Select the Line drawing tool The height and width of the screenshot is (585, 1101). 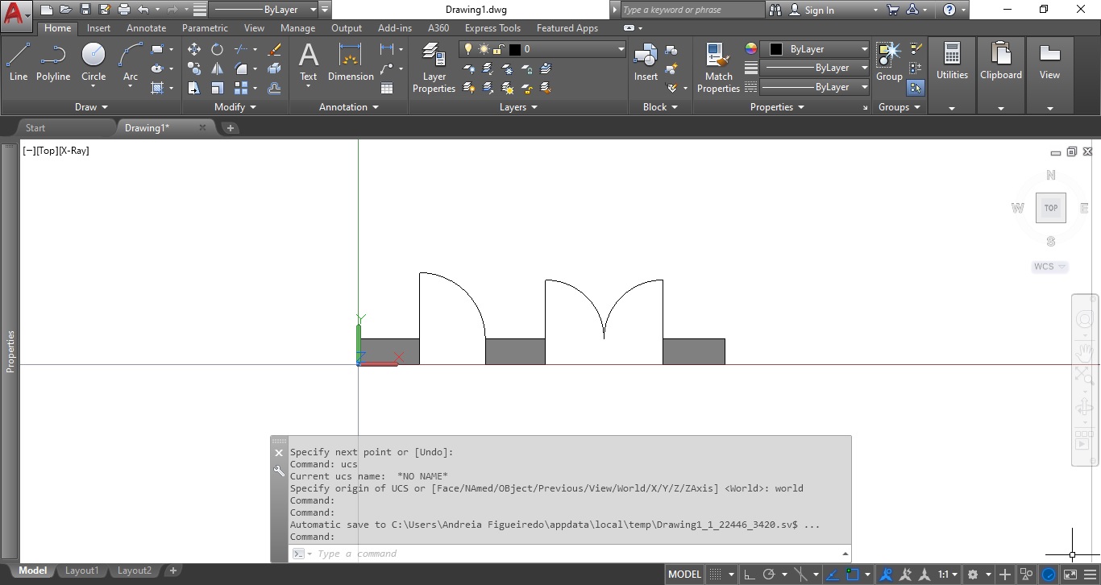(x=19, y=62)
